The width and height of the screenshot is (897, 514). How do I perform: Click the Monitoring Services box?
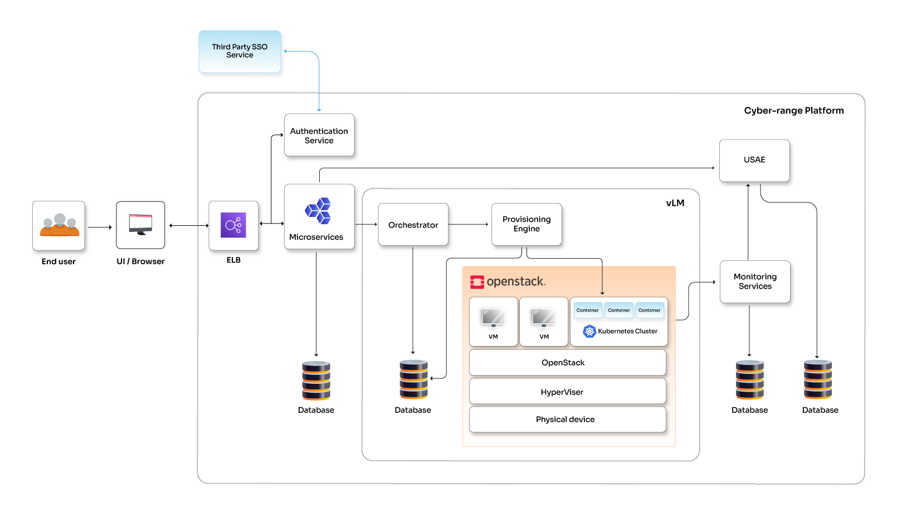[755, 281]
